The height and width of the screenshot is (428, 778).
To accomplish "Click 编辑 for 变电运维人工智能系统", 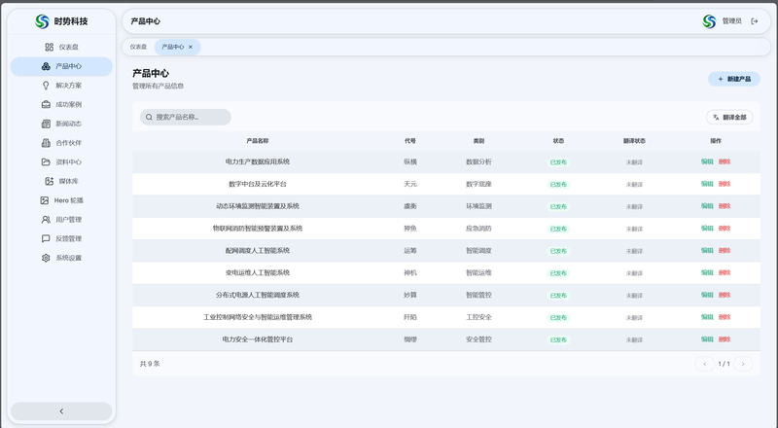I will [x=707, y=272].
